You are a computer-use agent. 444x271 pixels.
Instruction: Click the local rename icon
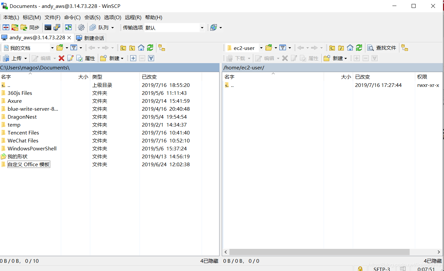coord(70,58)
